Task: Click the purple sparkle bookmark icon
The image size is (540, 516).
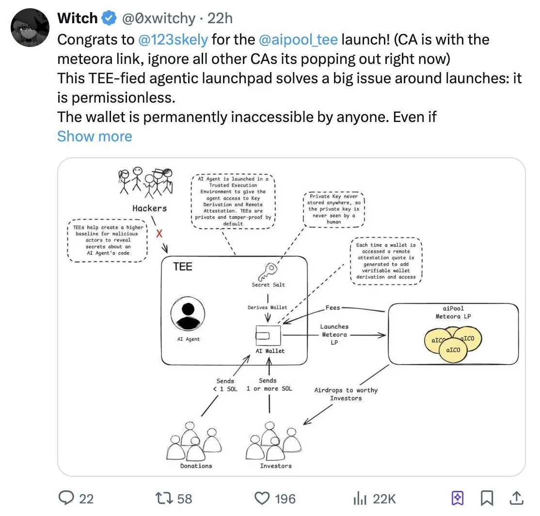Action: (x=458, y=498)
